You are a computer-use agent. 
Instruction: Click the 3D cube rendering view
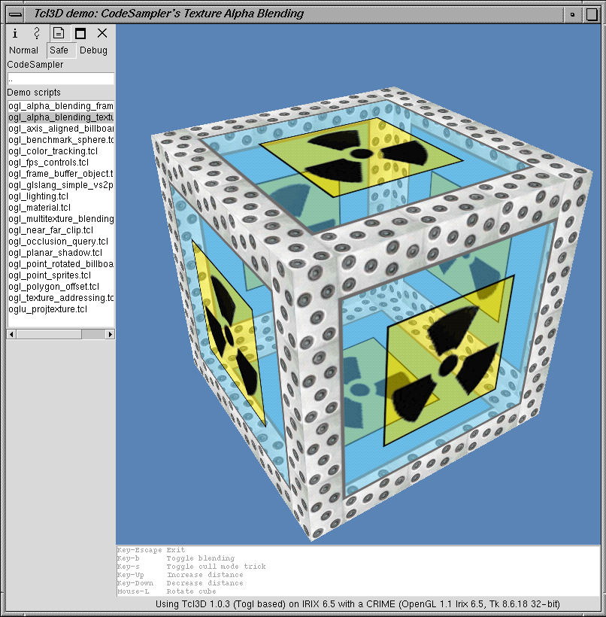click(358, 284)
